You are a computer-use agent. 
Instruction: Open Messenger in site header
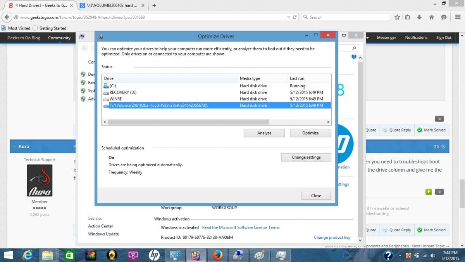[386, 38]
